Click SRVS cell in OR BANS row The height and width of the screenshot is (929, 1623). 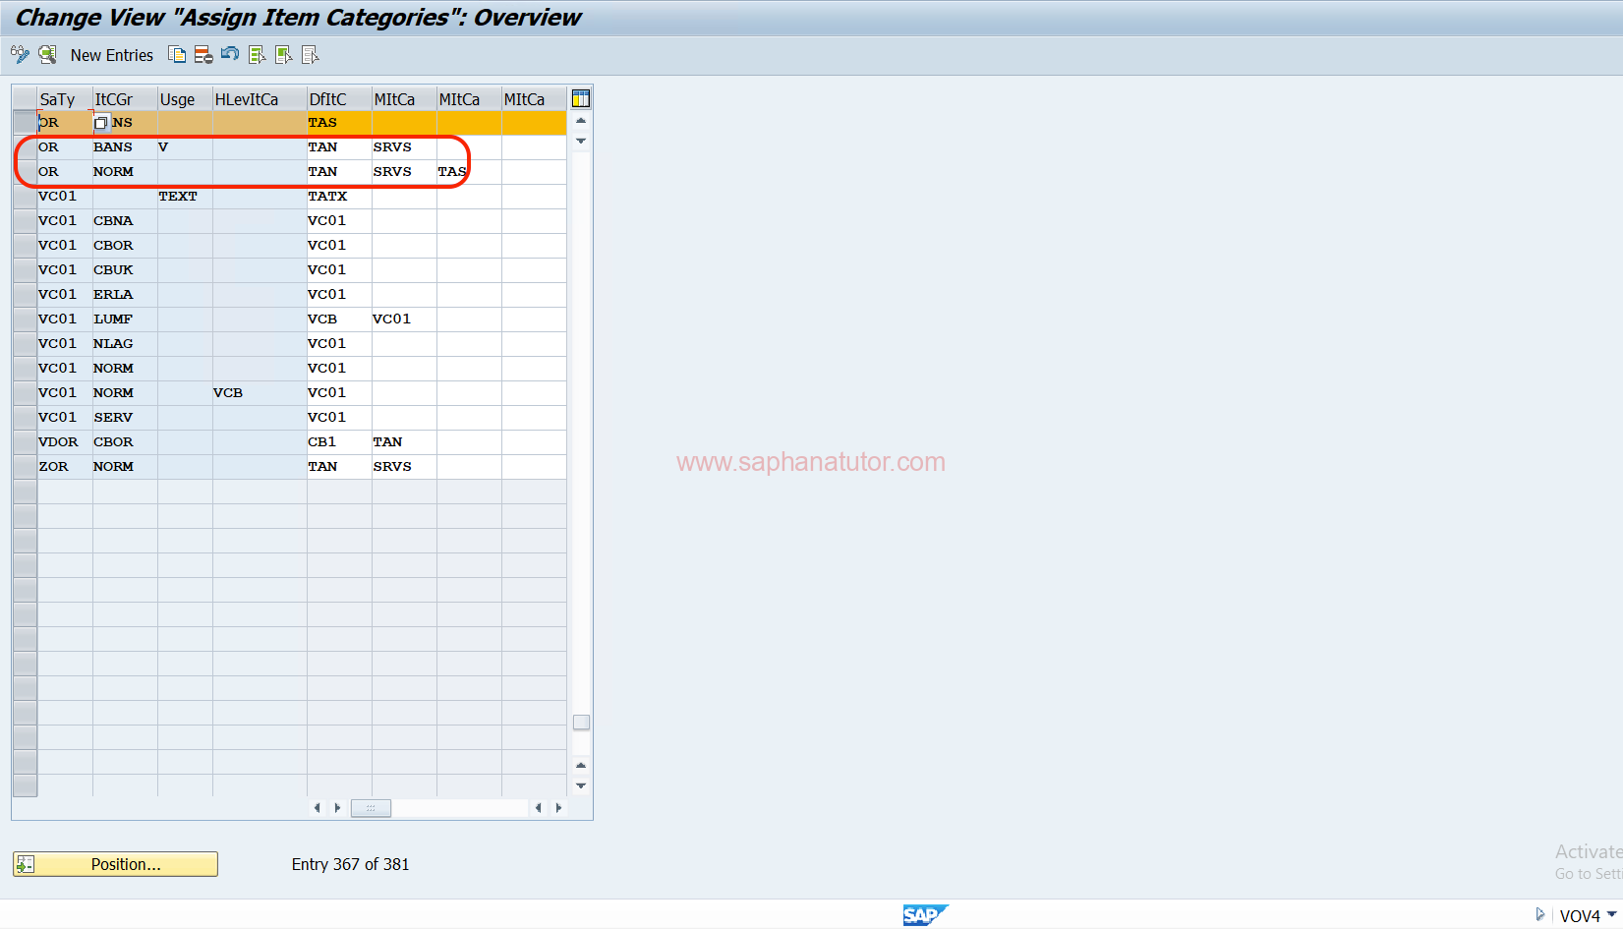[404, 147]
